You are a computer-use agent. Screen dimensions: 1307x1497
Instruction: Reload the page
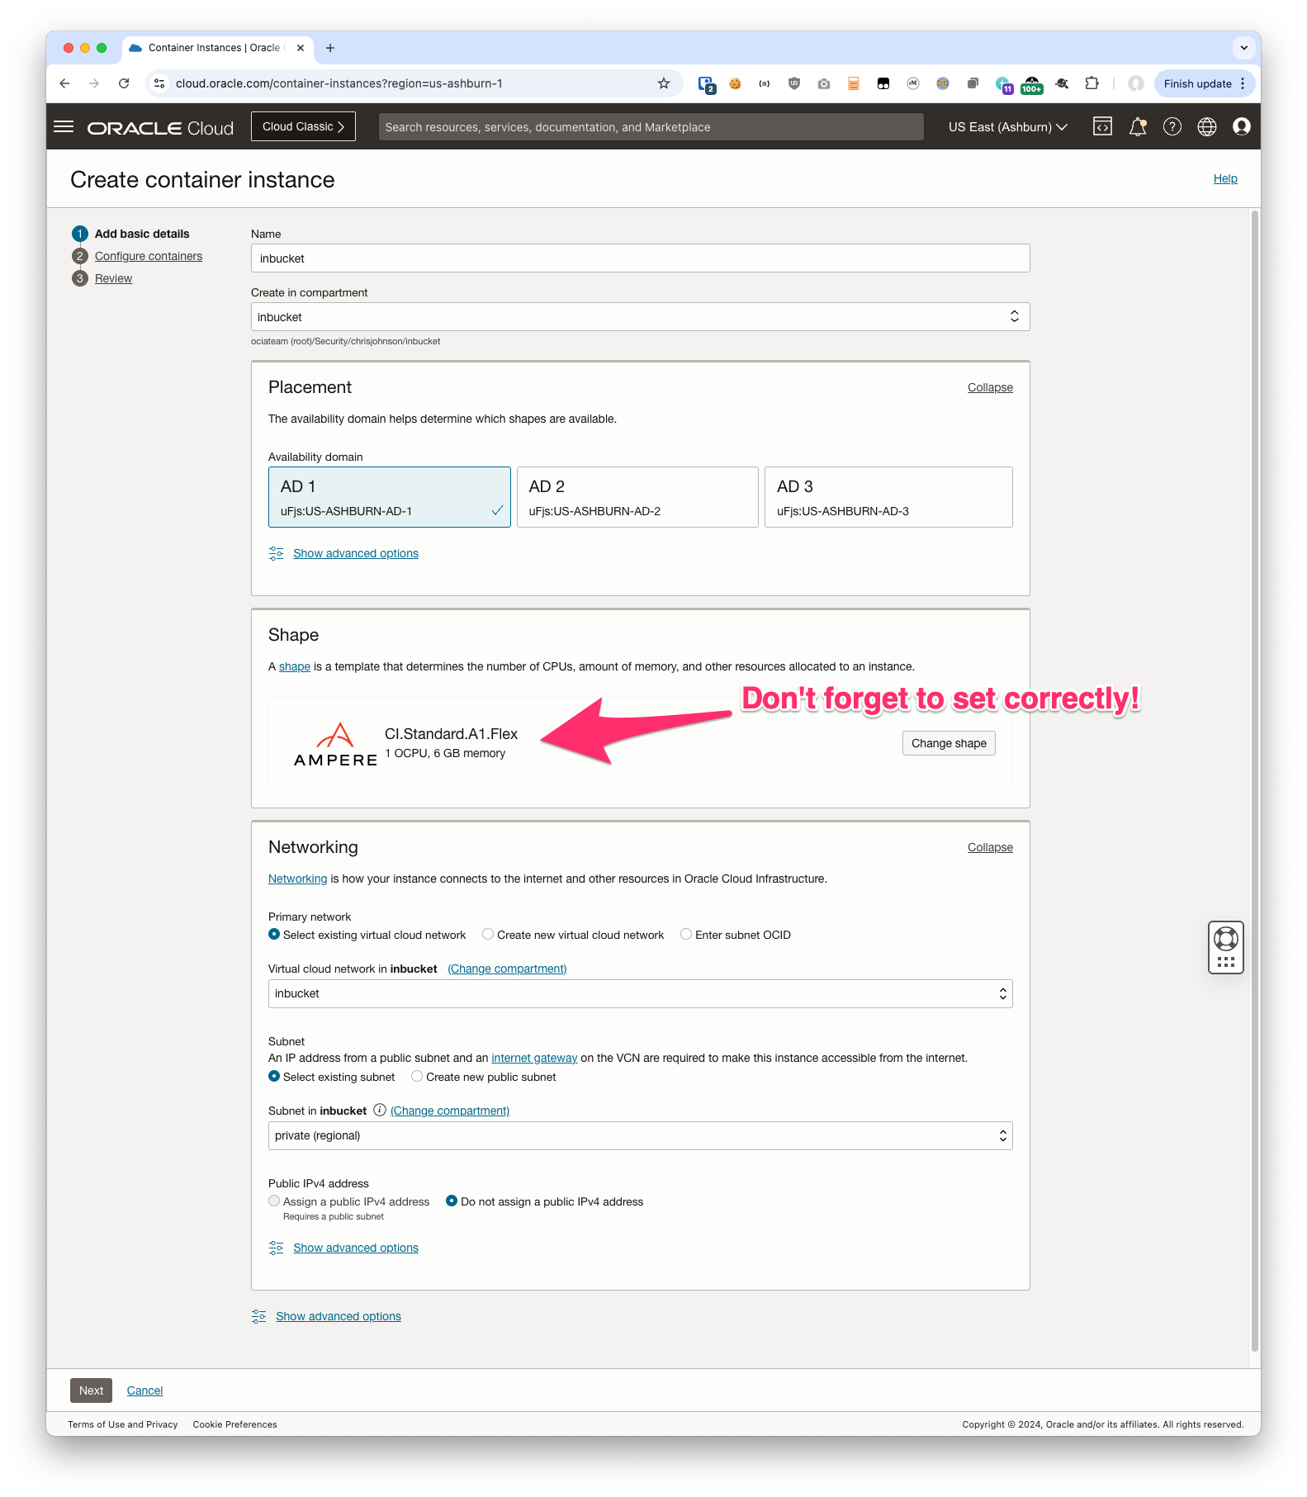coord(124,83)
